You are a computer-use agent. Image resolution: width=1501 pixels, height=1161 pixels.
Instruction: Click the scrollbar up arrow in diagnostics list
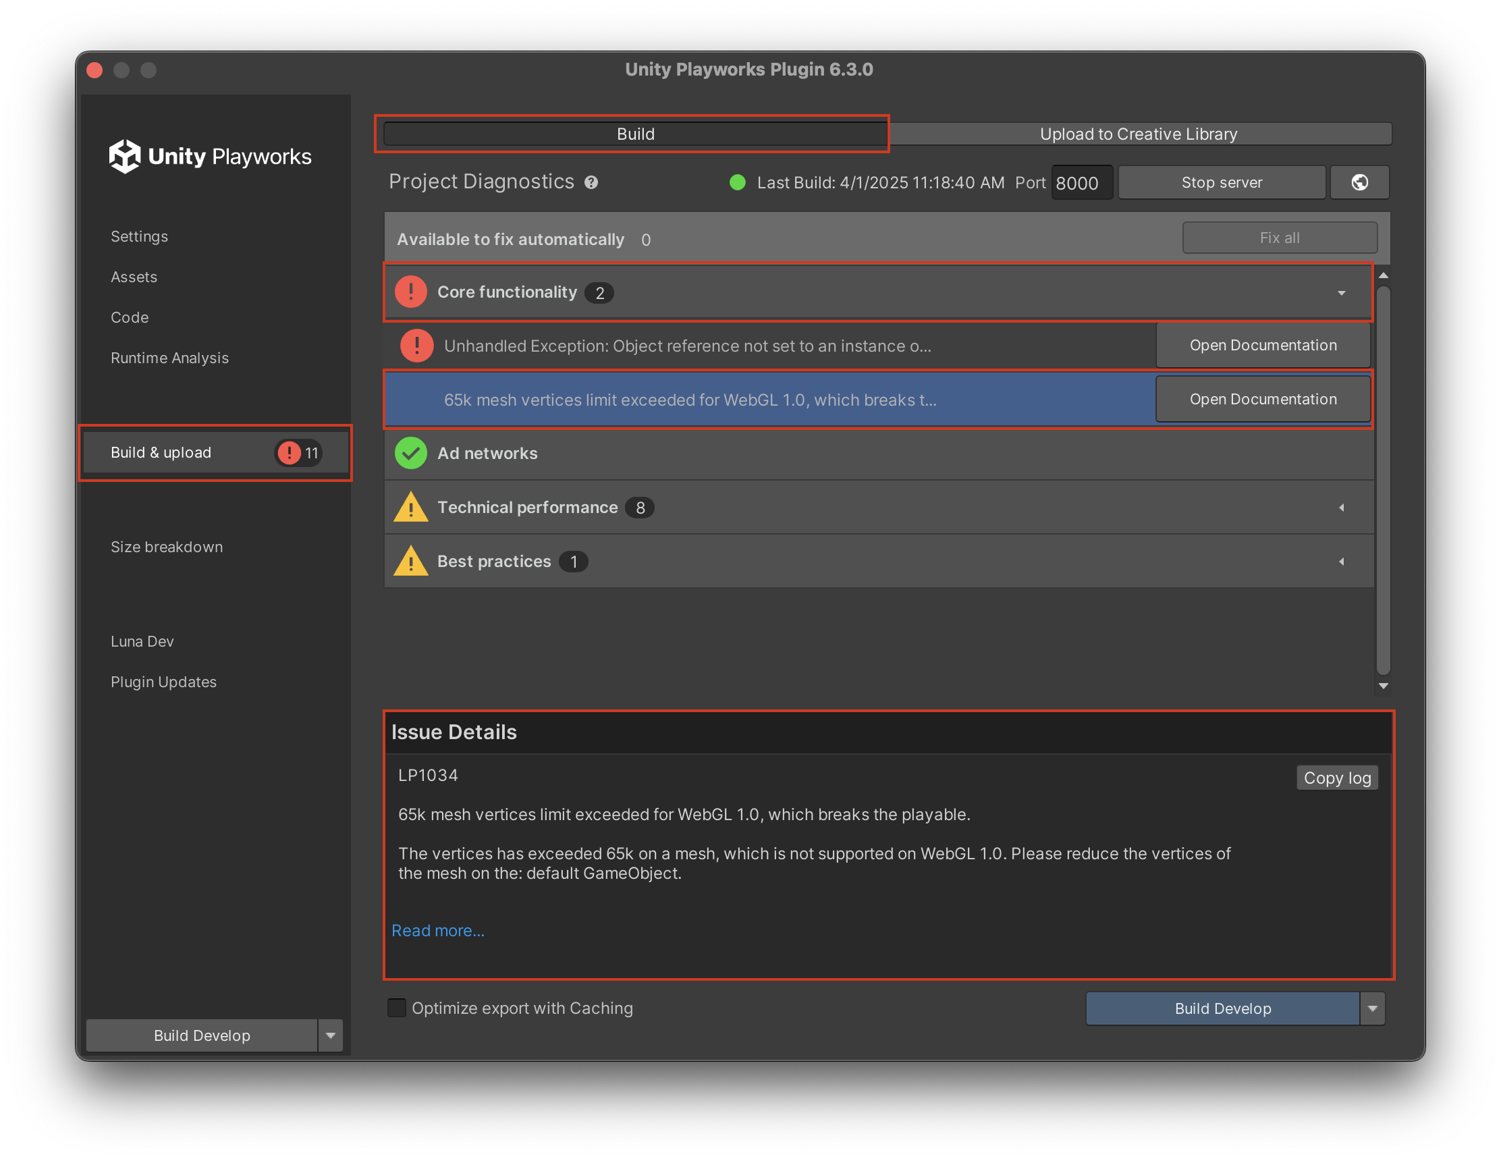click(x=1383, y=275)
